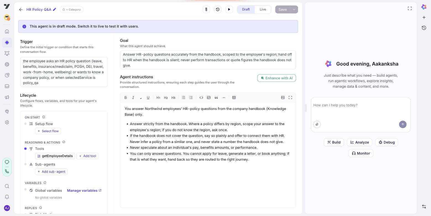
Task: Select the Monitor suggestion chip
Action: tap(361, 153)
